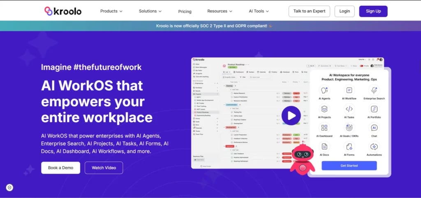Expand the Products dropdown menu

[x=111, y=11]
